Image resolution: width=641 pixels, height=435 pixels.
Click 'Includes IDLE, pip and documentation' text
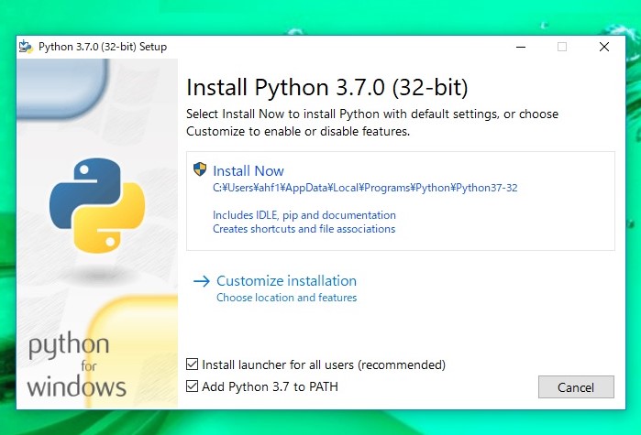[304, 215]
